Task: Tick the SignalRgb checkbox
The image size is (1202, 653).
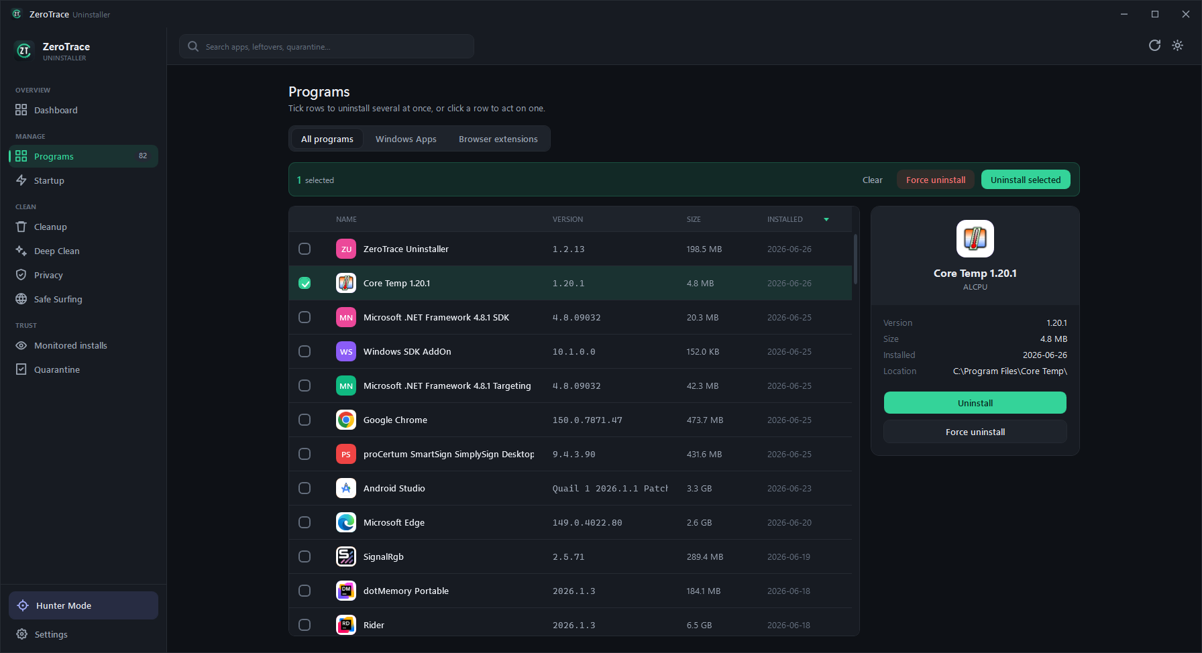Action: click(x=305, y=556)
